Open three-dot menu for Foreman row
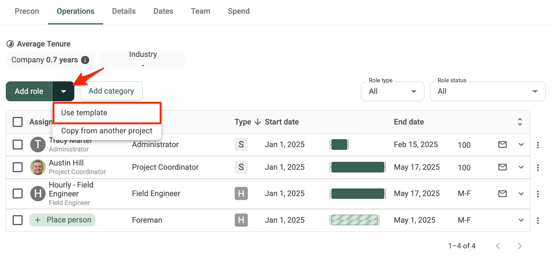This screenshot has width=552, height=260. click(538, 220)
